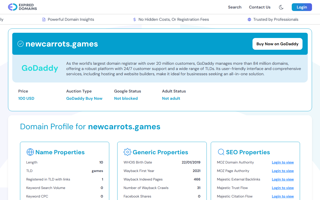Viewport: 320px width, 200px height.
Task: Click Login to view for MOZ Domain Authority
Action: point(283,162)
